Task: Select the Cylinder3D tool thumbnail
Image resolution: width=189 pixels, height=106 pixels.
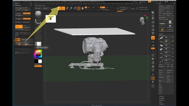Action: tap(170, 22)
